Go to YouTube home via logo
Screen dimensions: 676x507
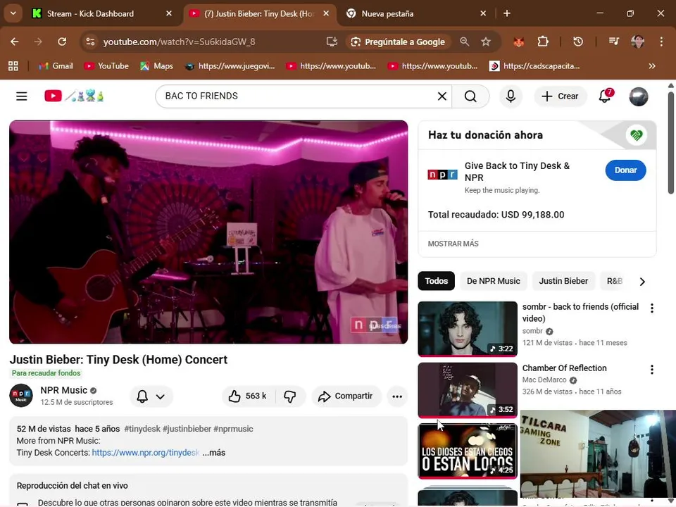74,96
